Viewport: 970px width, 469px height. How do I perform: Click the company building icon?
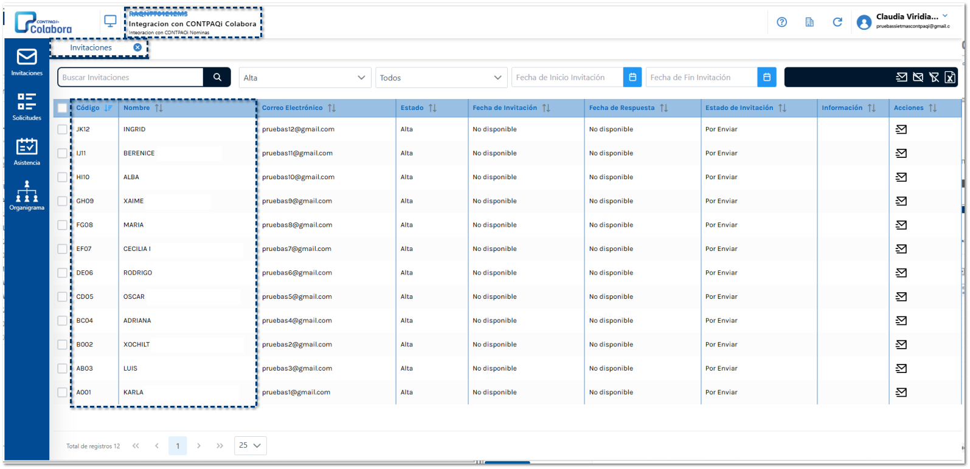point(809,22)
